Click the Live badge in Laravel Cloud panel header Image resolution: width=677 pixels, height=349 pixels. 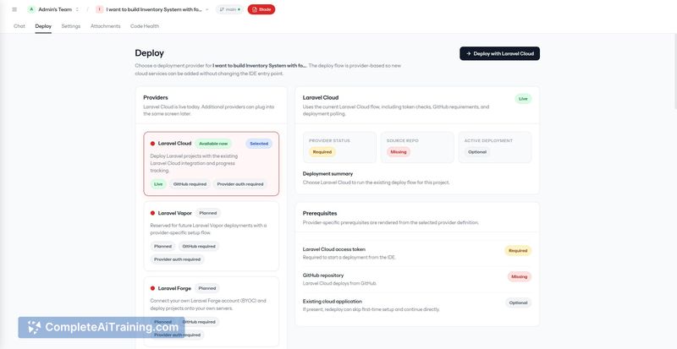click(x=523, y=99)
